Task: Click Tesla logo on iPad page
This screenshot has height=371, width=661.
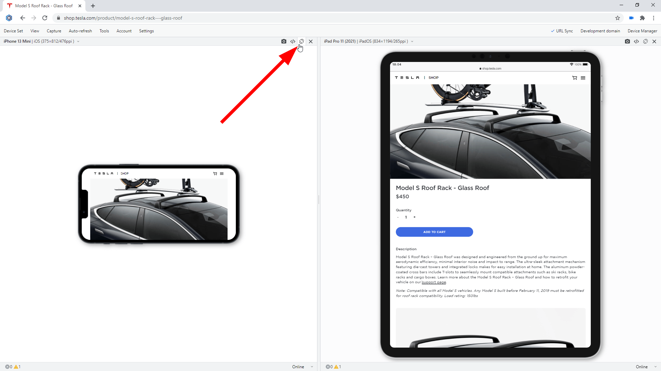Action: pos(407,78)
